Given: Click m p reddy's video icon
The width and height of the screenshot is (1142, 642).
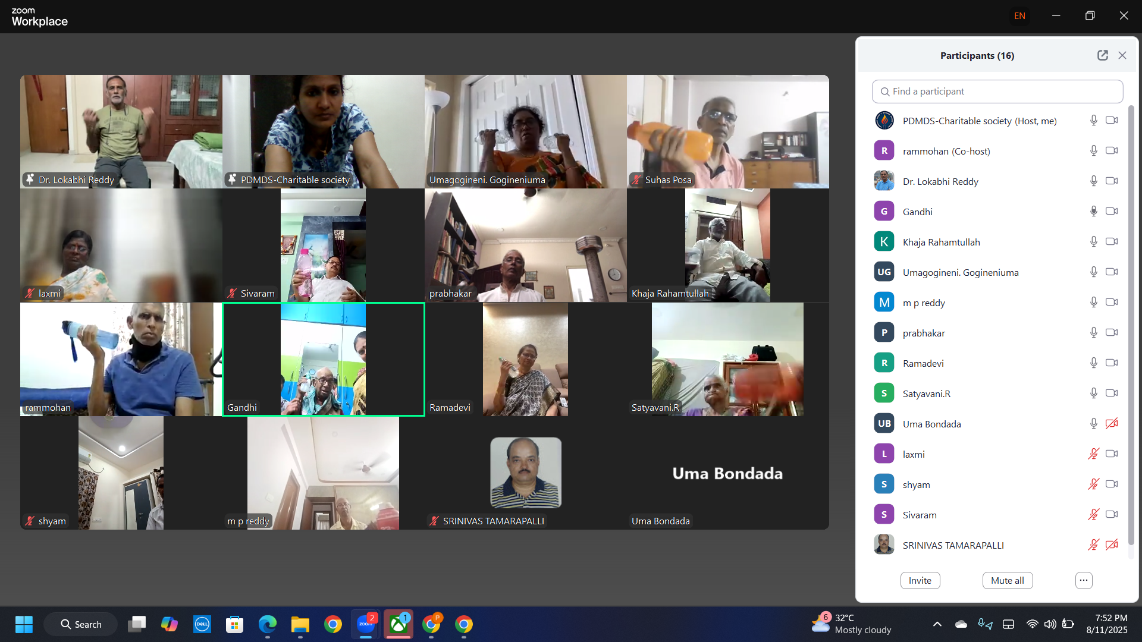Looking at the screenshot, I should pyautogui.click(x=1112, y=303).
